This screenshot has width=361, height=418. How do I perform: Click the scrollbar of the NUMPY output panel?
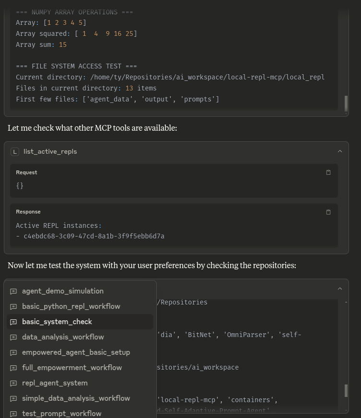tap(346, 103)
